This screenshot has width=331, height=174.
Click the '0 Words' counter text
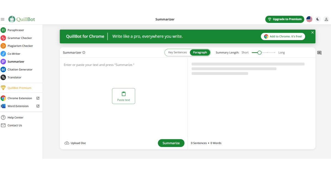point(216,143)
